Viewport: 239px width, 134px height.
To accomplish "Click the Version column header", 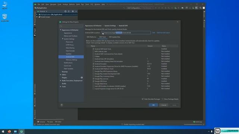I will 150,46.
